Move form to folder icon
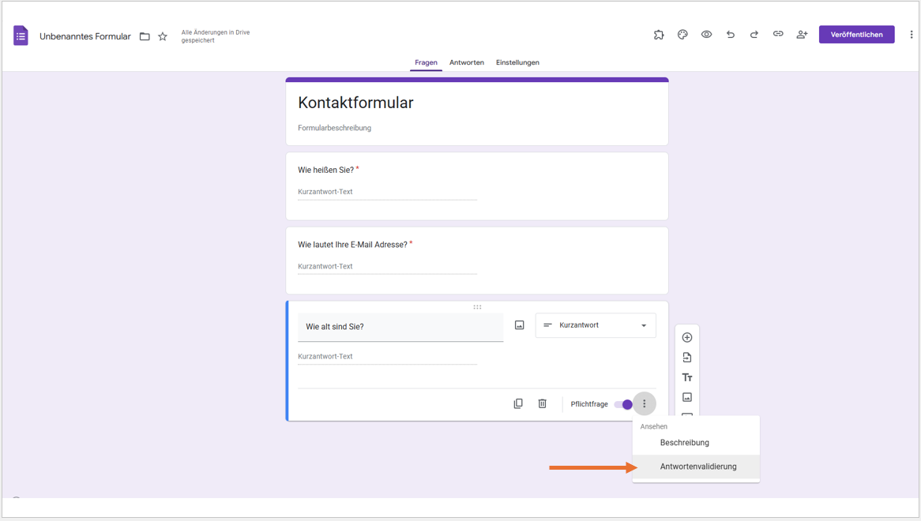Screen dimensions: 921x521 tap(145, 36)
